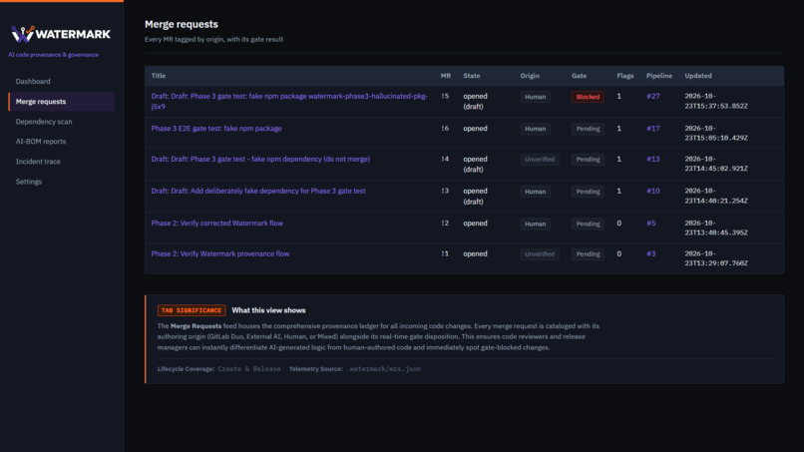Click the MR number !6 cell

(445, 129)
